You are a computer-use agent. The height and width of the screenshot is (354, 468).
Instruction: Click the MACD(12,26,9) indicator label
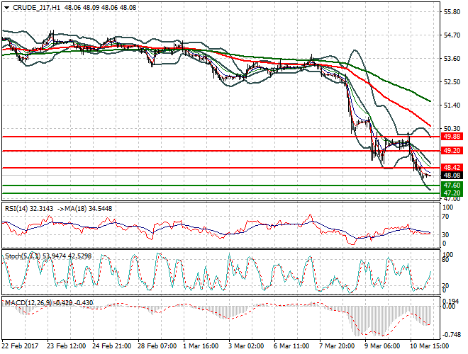[25, 302]
